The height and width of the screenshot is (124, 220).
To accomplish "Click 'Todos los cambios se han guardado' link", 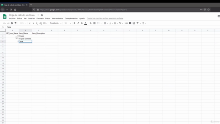I will (x=105, y=18).
